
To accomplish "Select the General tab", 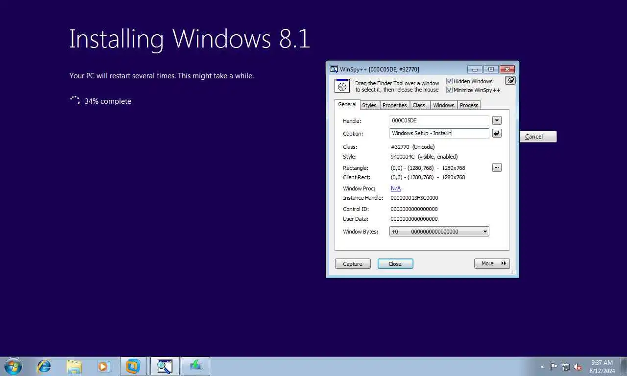I will [x=347, y=104].
